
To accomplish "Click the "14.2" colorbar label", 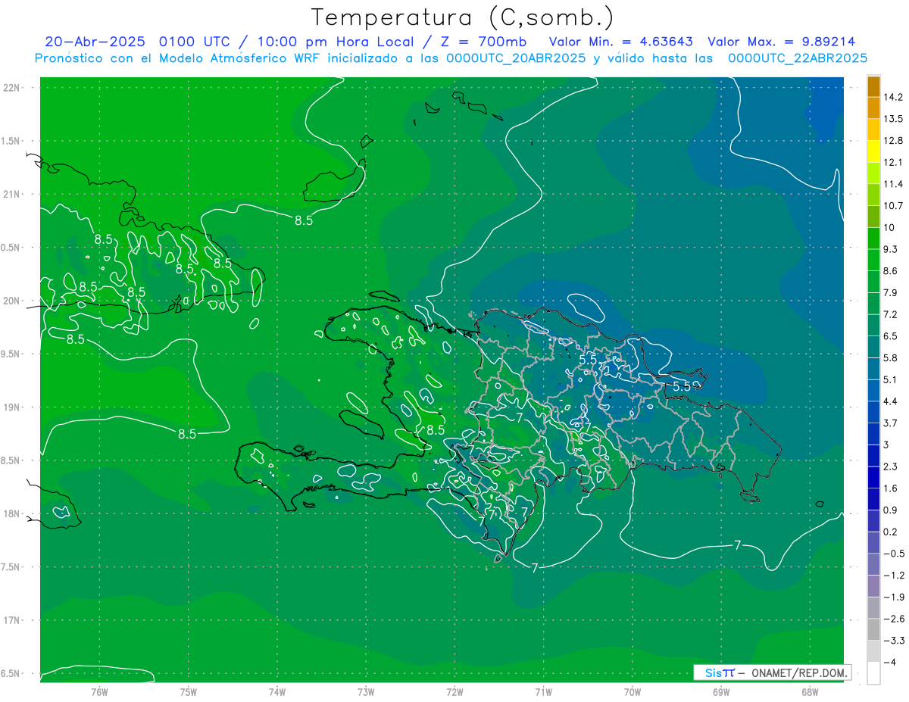I will click(x=893, y=97).
